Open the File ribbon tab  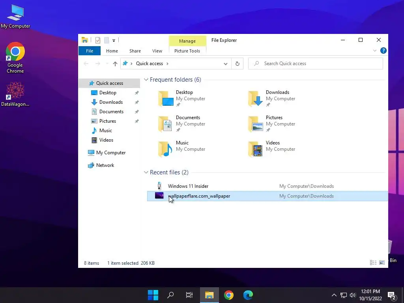[90, 51]
